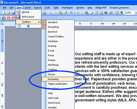Click the Copy icon
The width and height of the screenshot is (137, 109).
[x=55, y=13]
